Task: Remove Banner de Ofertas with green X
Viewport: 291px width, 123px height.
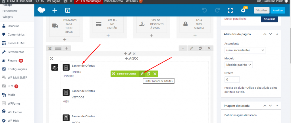Action: (155, 74)
